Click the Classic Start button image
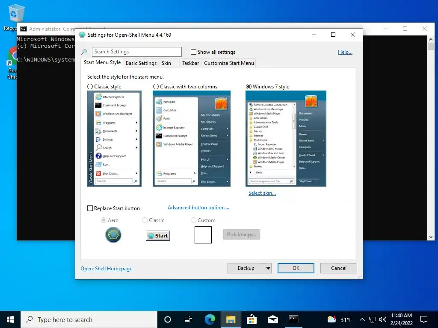438x328 pixels. point(158,236)
